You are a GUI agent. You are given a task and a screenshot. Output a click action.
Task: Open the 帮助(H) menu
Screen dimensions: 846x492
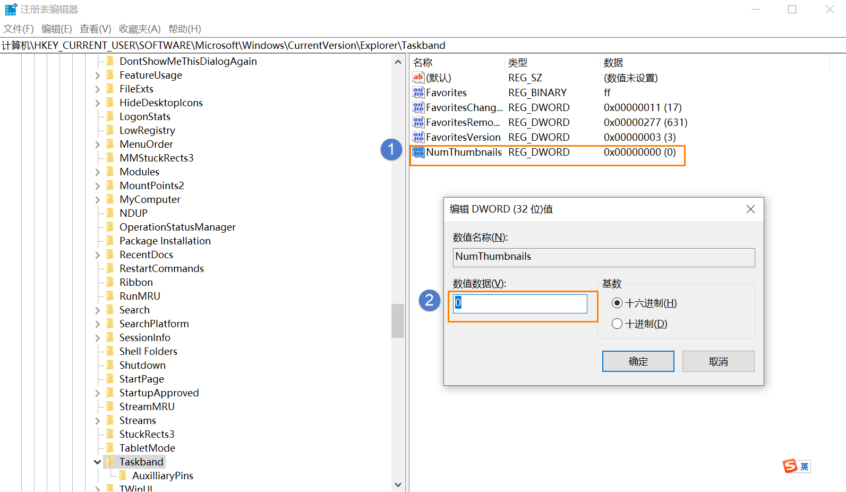(x=185, y=29)
